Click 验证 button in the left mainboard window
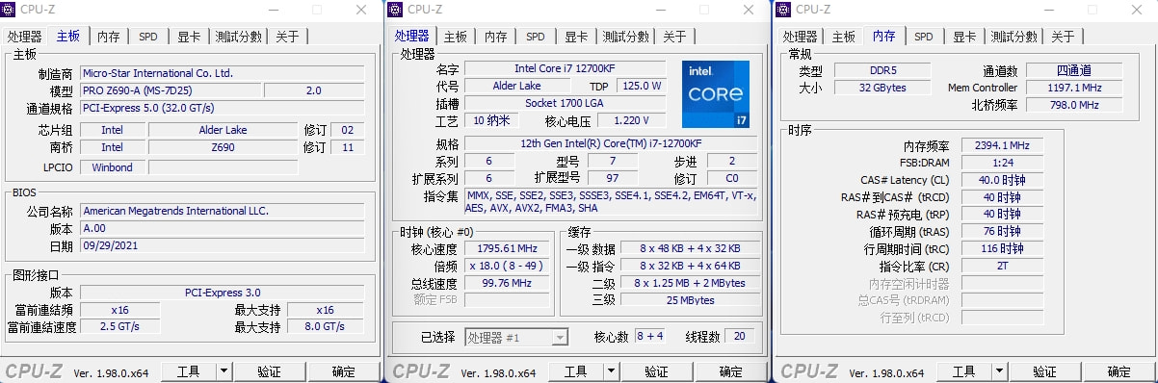Screen dimensions: 1158x383 (269, 371)
